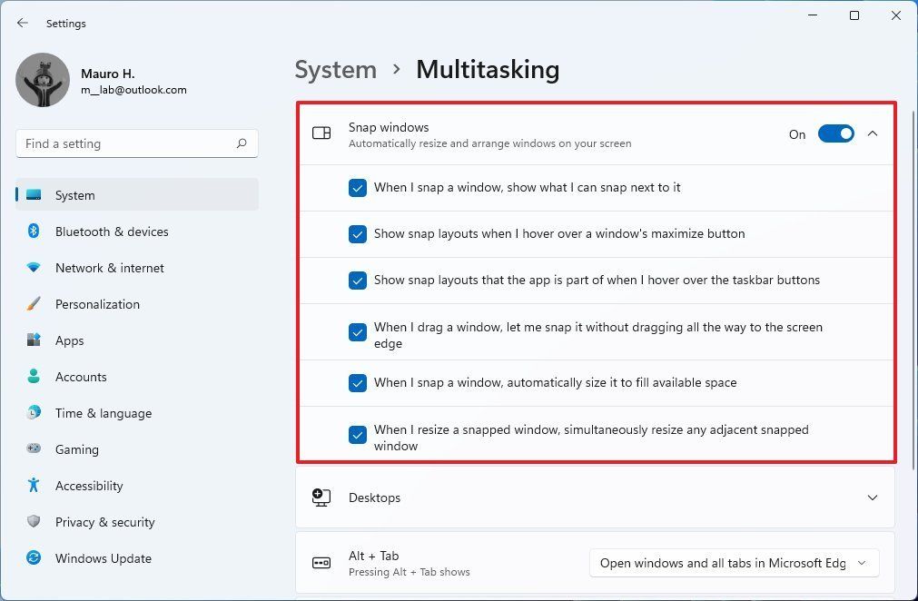The height and width of the screenshot is (601, 918).
Task: Open the Accessibility settings icon
Action: click(x=34, y=486)
